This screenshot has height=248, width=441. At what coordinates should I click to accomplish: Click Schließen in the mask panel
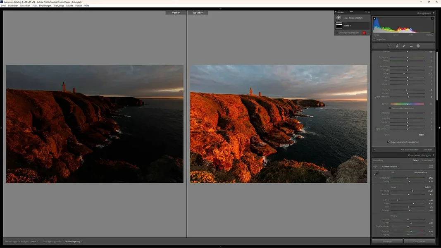coord(428,150)
